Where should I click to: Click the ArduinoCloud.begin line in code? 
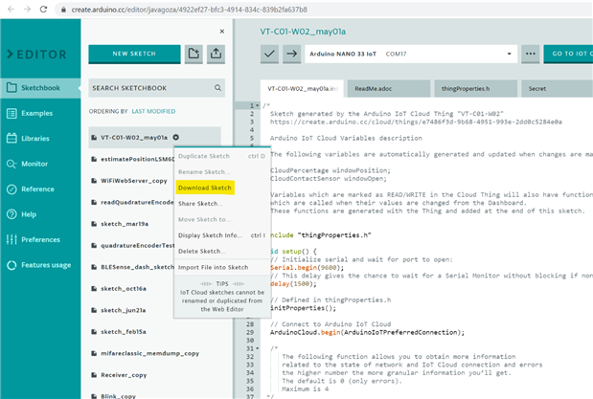pyautogui.click(x=367, y=332)
